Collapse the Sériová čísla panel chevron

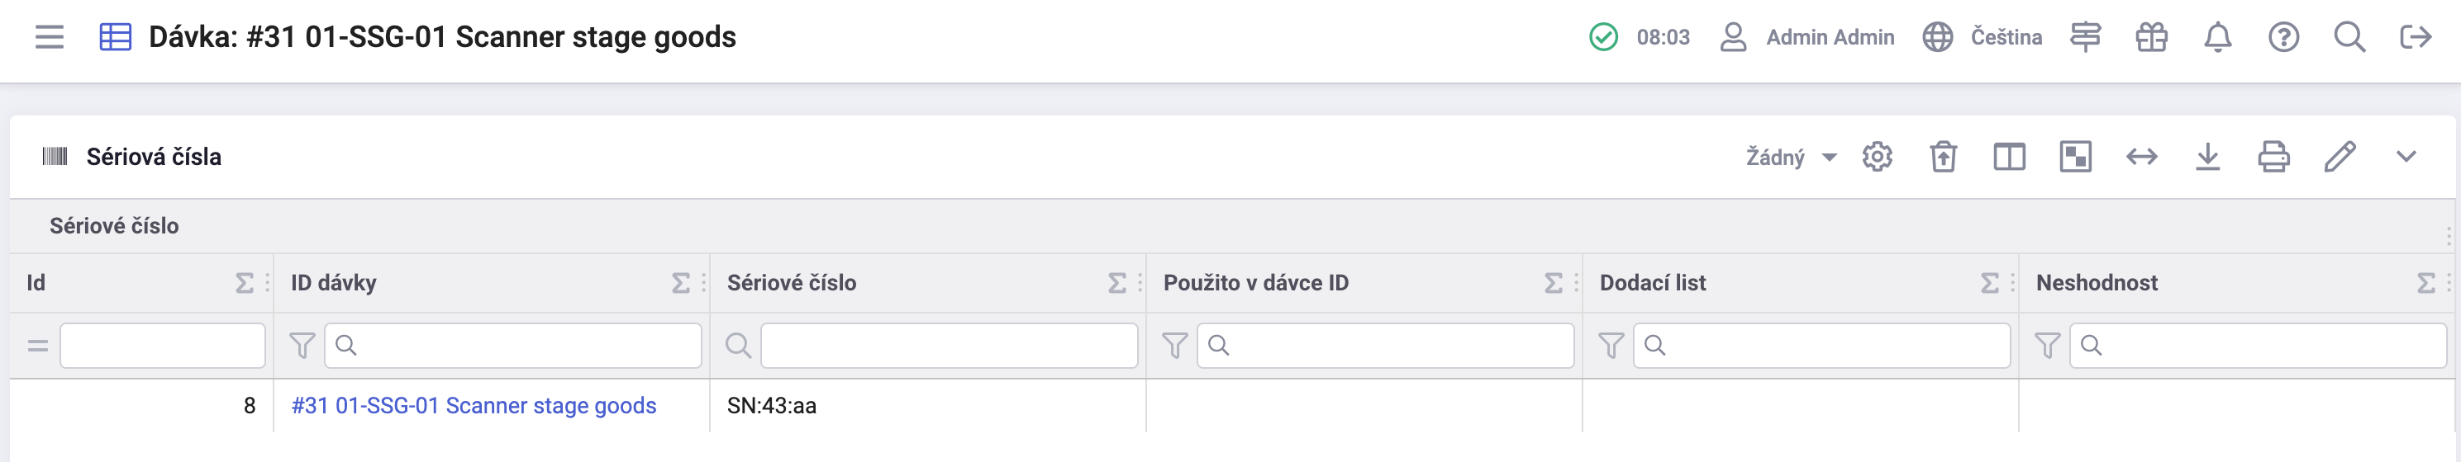click(2406, 157)
